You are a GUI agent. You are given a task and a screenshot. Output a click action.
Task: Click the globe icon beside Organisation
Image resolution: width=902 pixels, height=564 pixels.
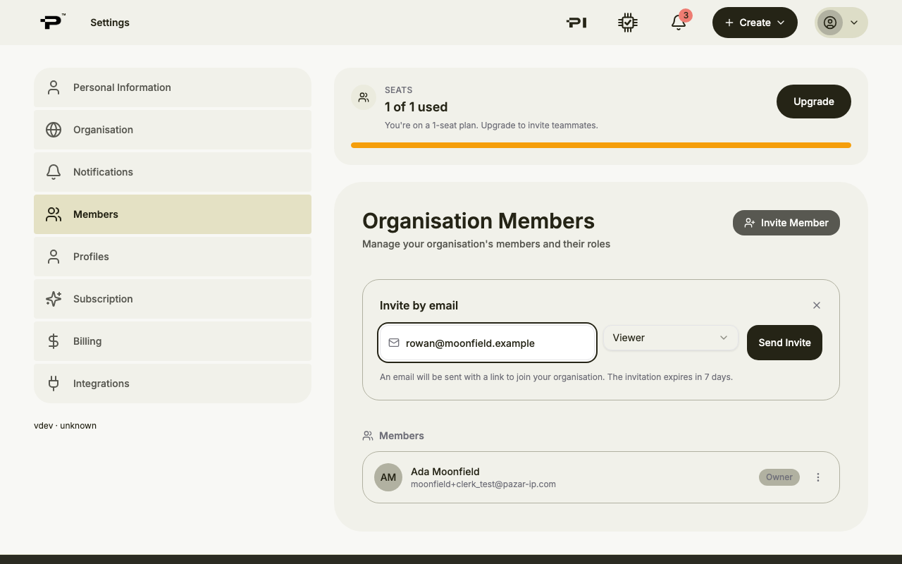(54, 130)
